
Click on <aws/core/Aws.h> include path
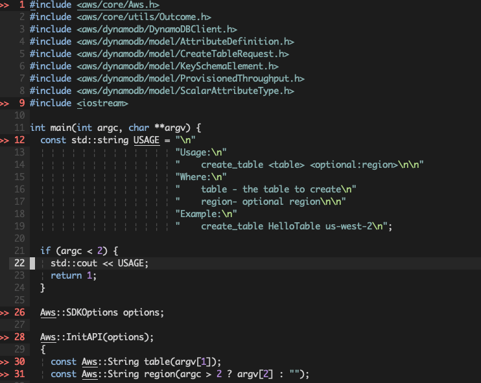[118, 5]
